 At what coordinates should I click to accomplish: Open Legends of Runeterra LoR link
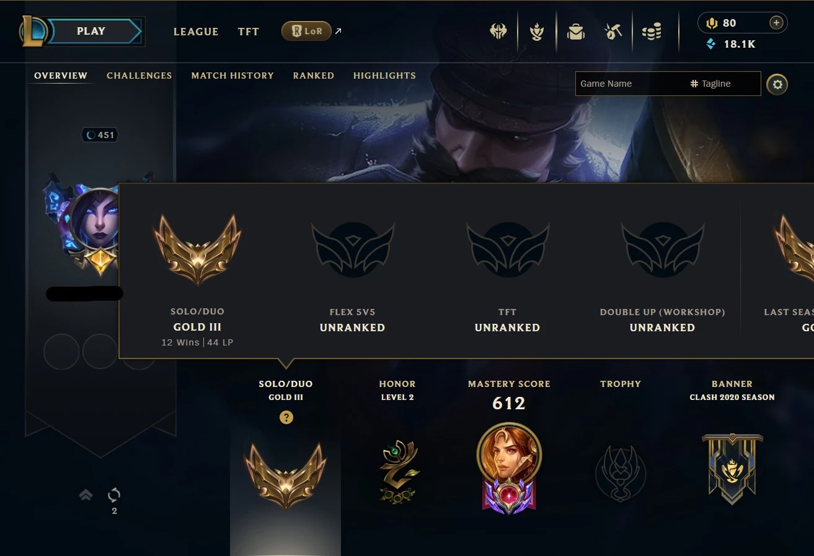(306, 31)
